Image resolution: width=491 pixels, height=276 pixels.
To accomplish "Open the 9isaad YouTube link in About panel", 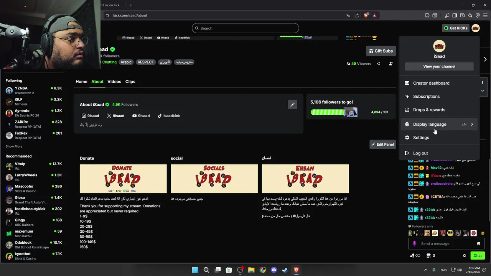I will (x=141, y=116).
